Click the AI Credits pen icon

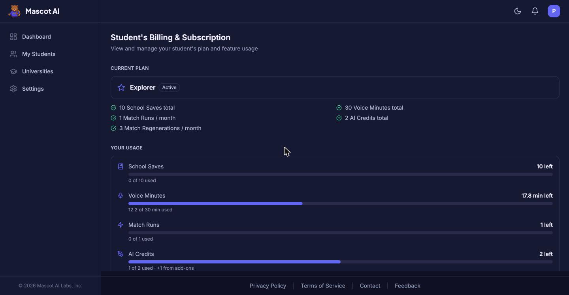[121, 254]
